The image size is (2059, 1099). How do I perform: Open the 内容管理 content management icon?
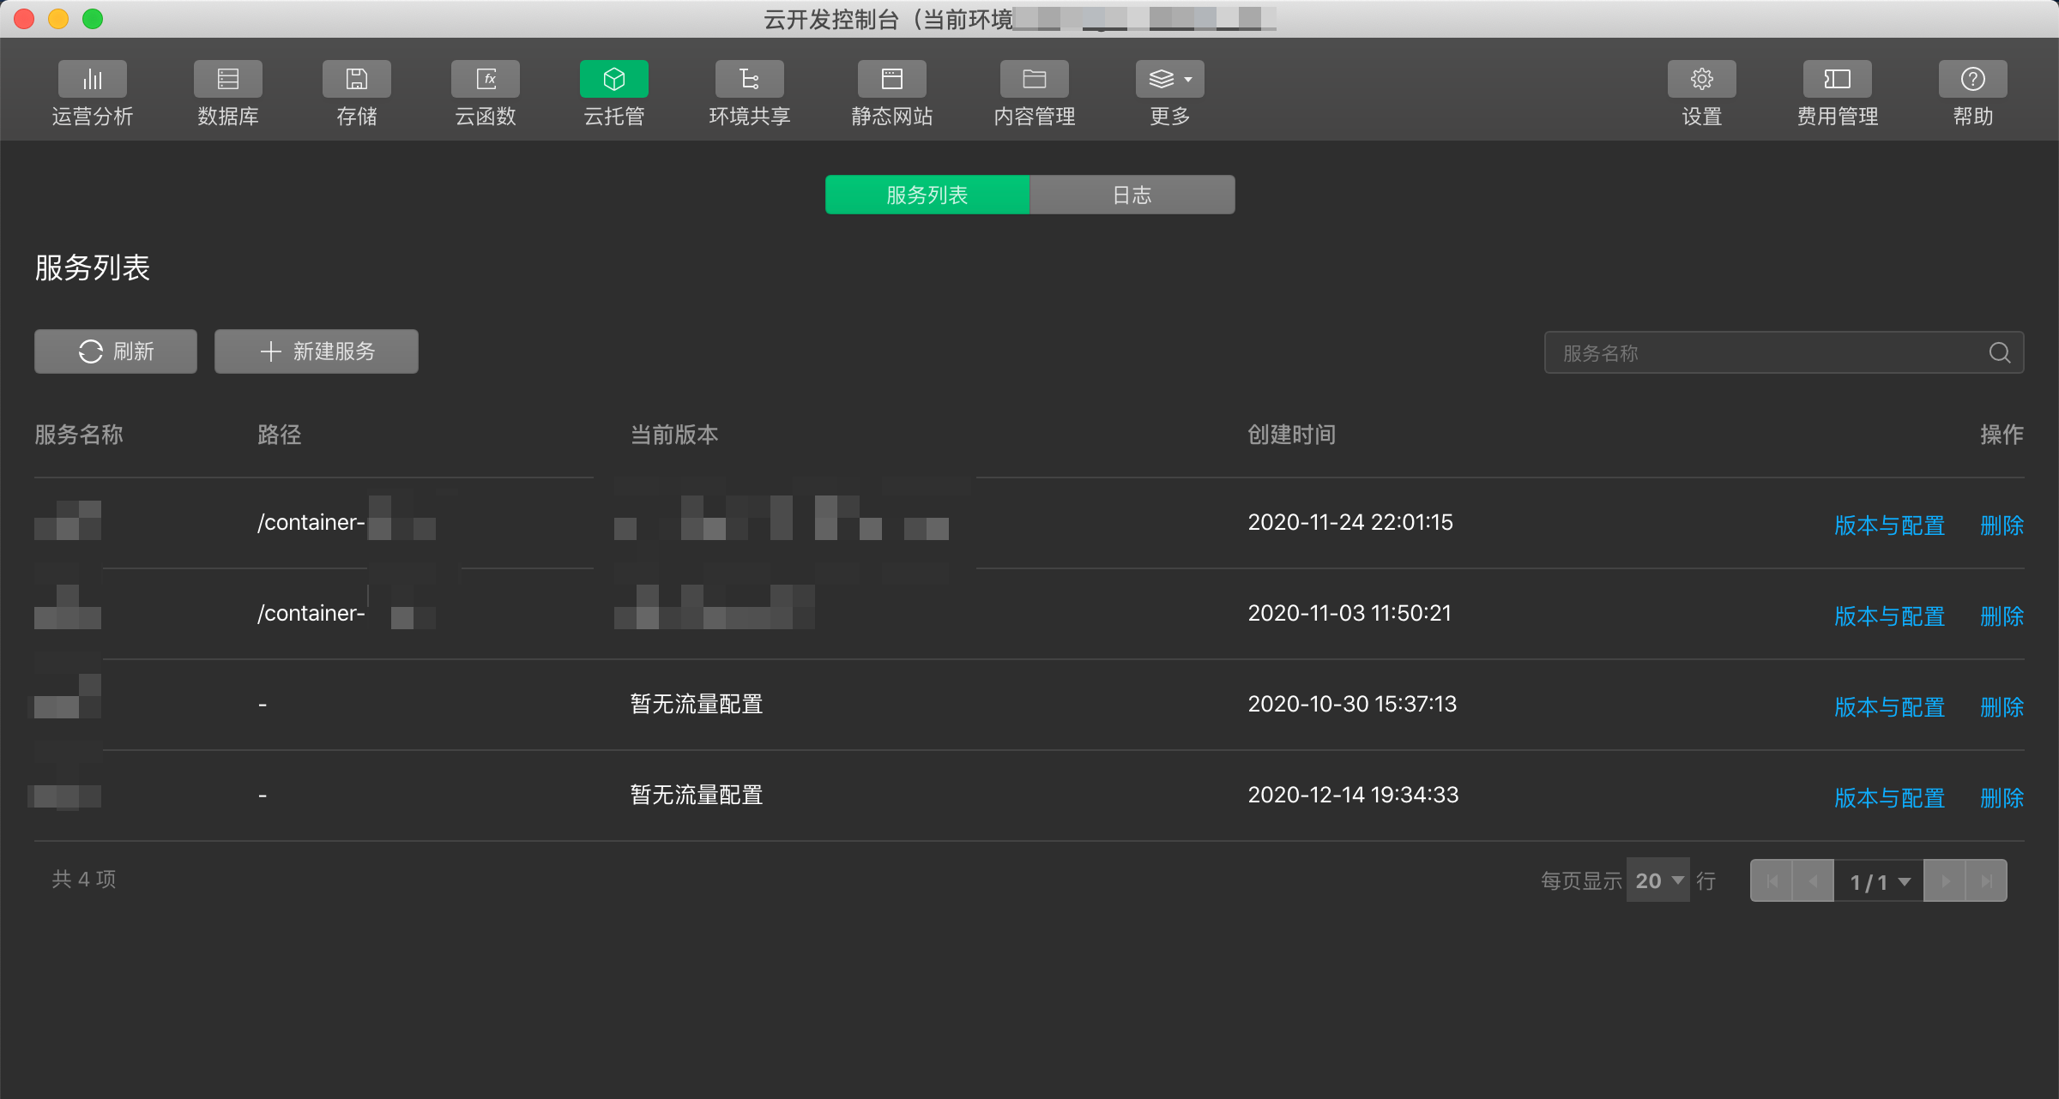point(1034,80)
